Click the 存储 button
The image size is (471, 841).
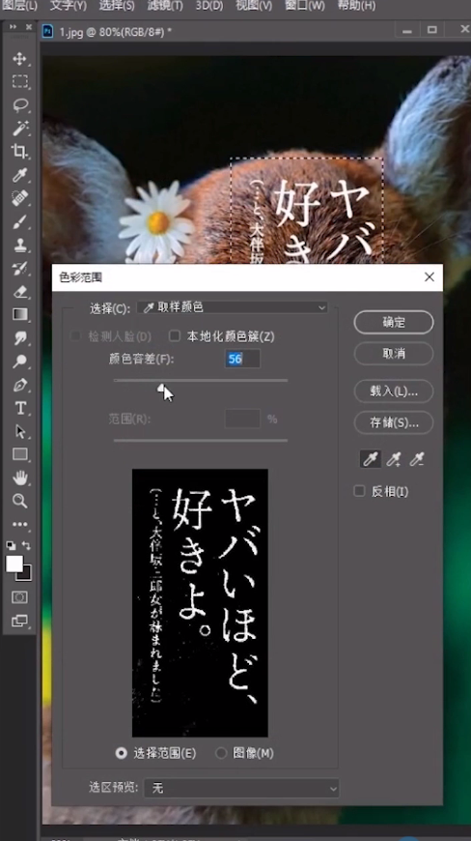tap(394, 422)
